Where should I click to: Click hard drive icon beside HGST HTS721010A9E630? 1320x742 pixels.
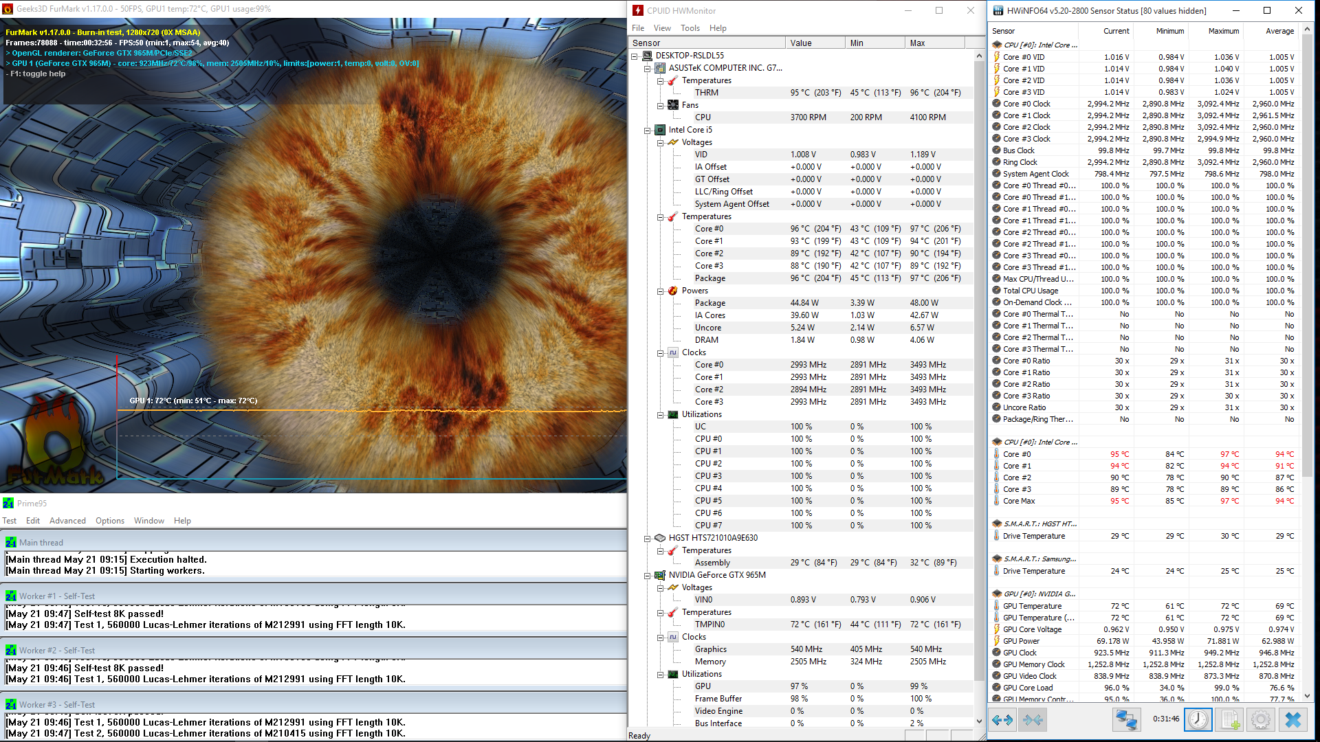pyautogui.click(x=660, y=538)
